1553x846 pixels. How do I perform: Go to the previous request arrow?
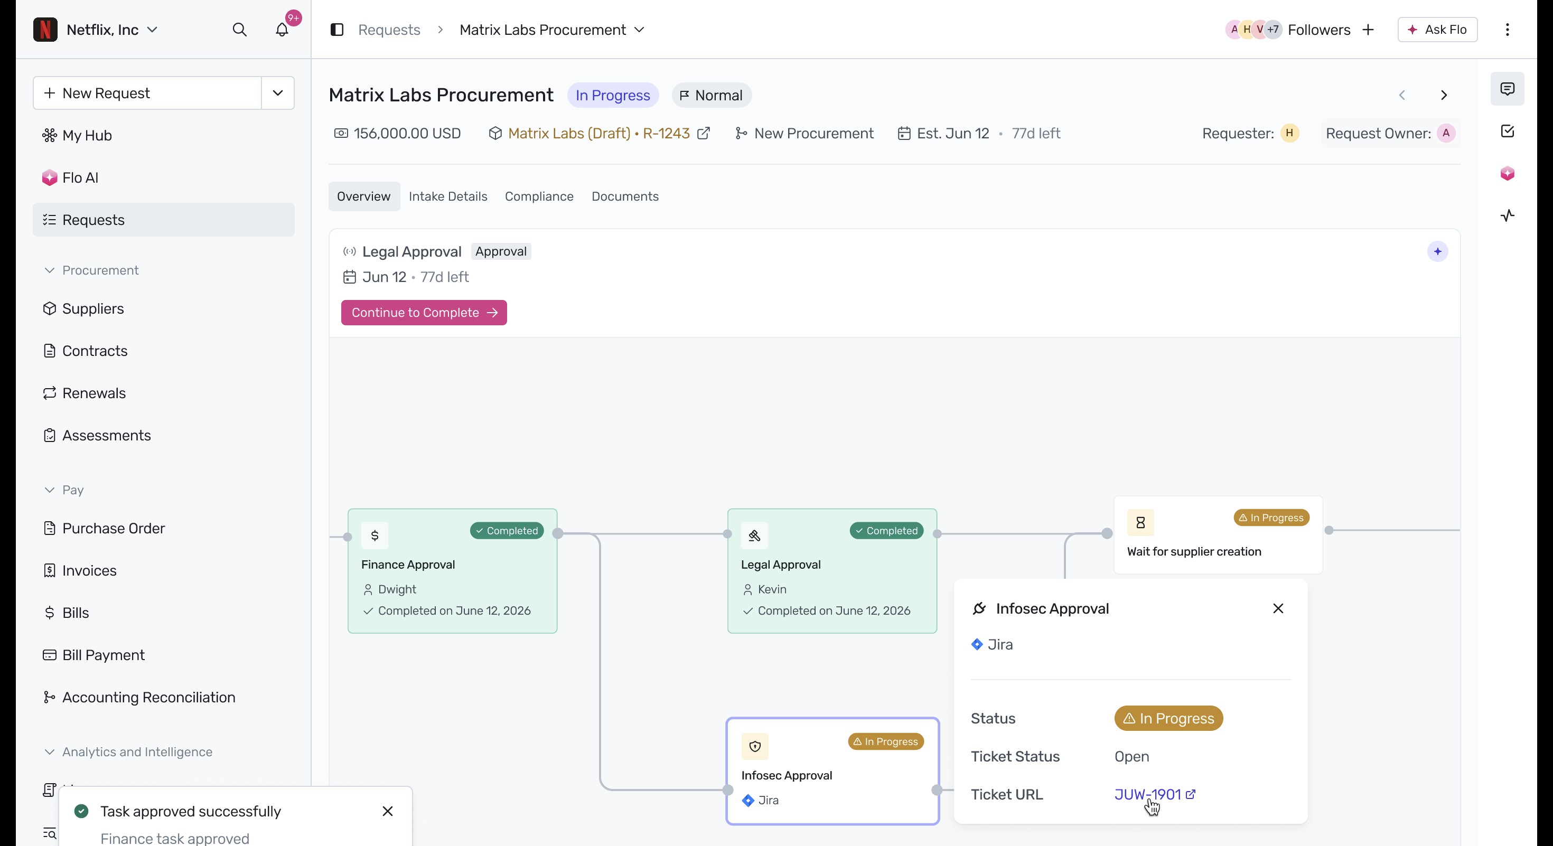[1402, 95]
